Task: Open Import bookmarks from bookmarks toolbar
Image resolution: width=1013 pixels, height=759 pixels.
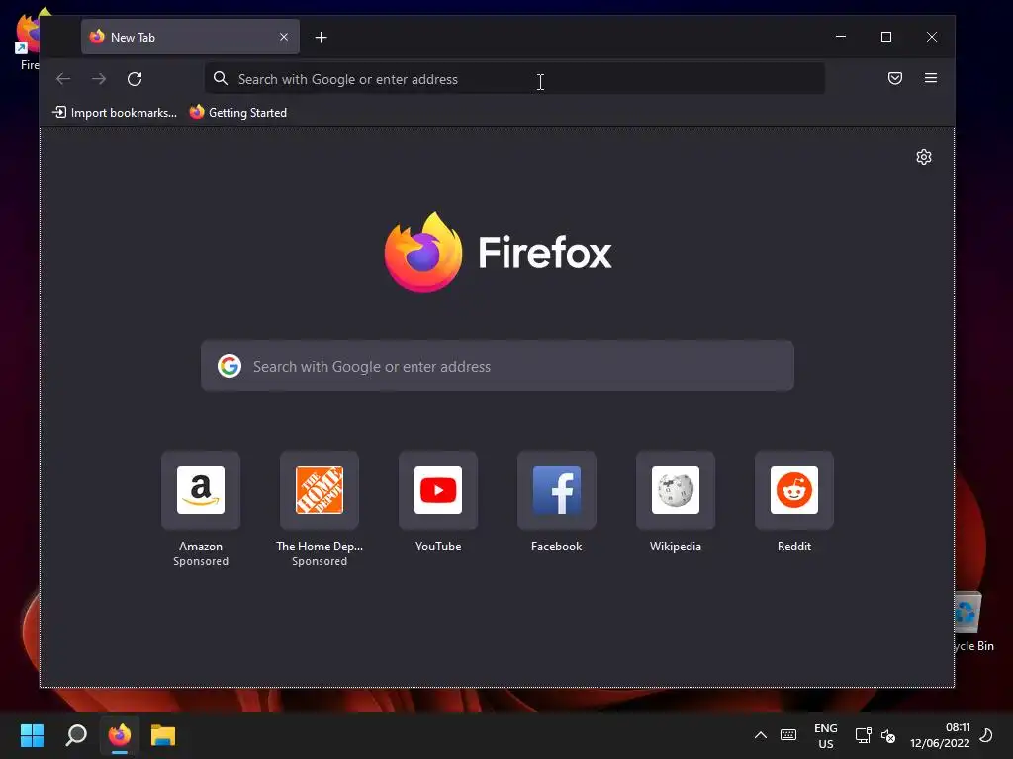Action: click(x=115, y=113)
